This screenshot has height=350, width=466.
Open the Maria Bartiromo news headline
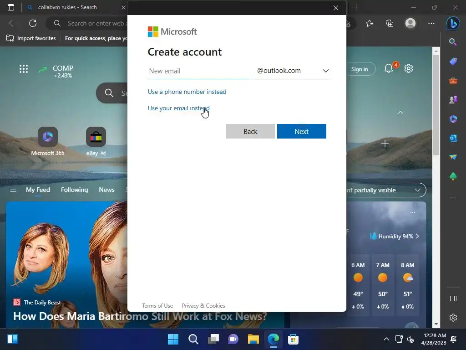pyautogui.click(x=140, y=316)
